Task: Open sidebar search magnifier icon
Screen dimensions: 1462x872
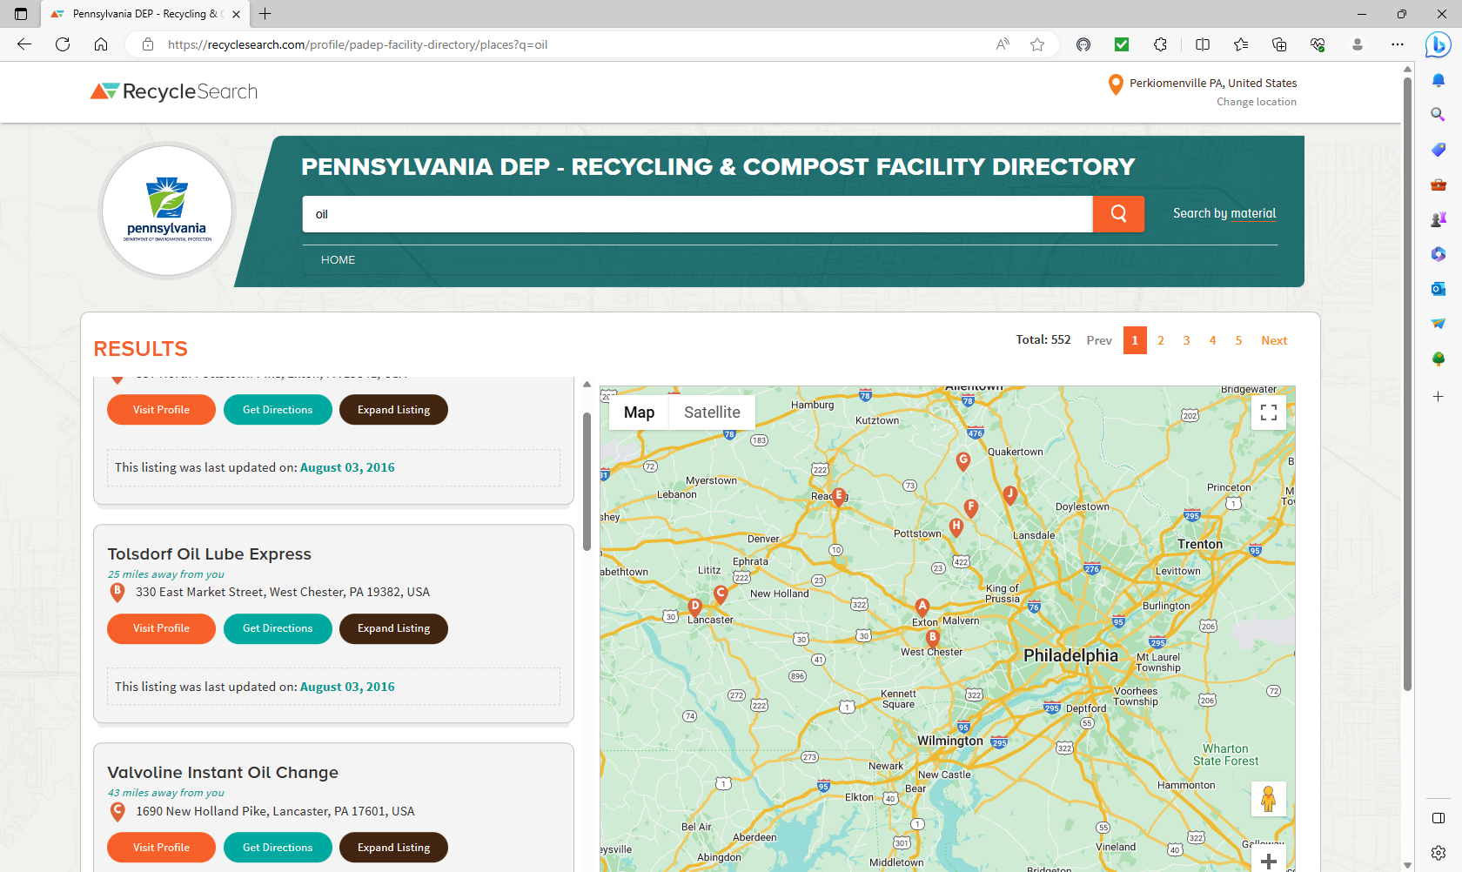Action: pyautogui.click(x=1438, y=114)
